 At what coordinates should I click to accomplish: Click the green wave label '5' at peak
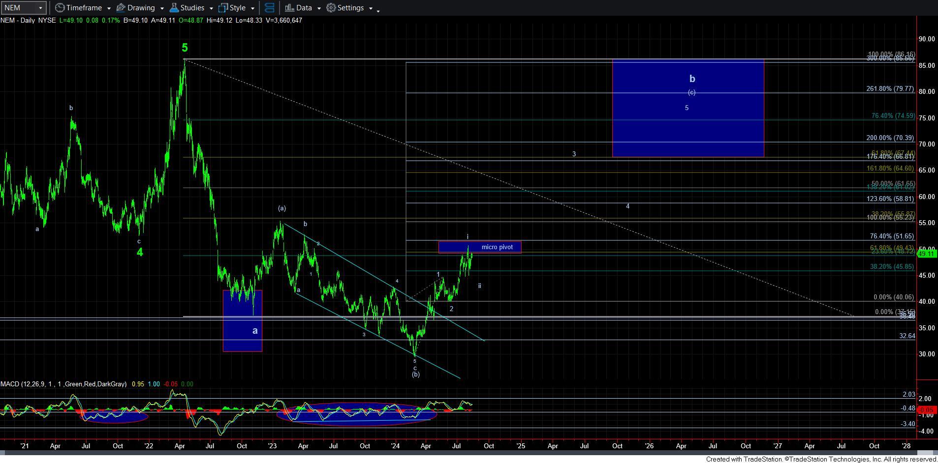[x=185, y=48]
